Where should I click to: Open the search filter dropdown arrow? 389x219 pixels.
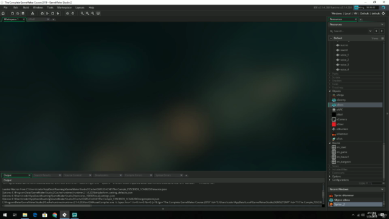point(370,31)
